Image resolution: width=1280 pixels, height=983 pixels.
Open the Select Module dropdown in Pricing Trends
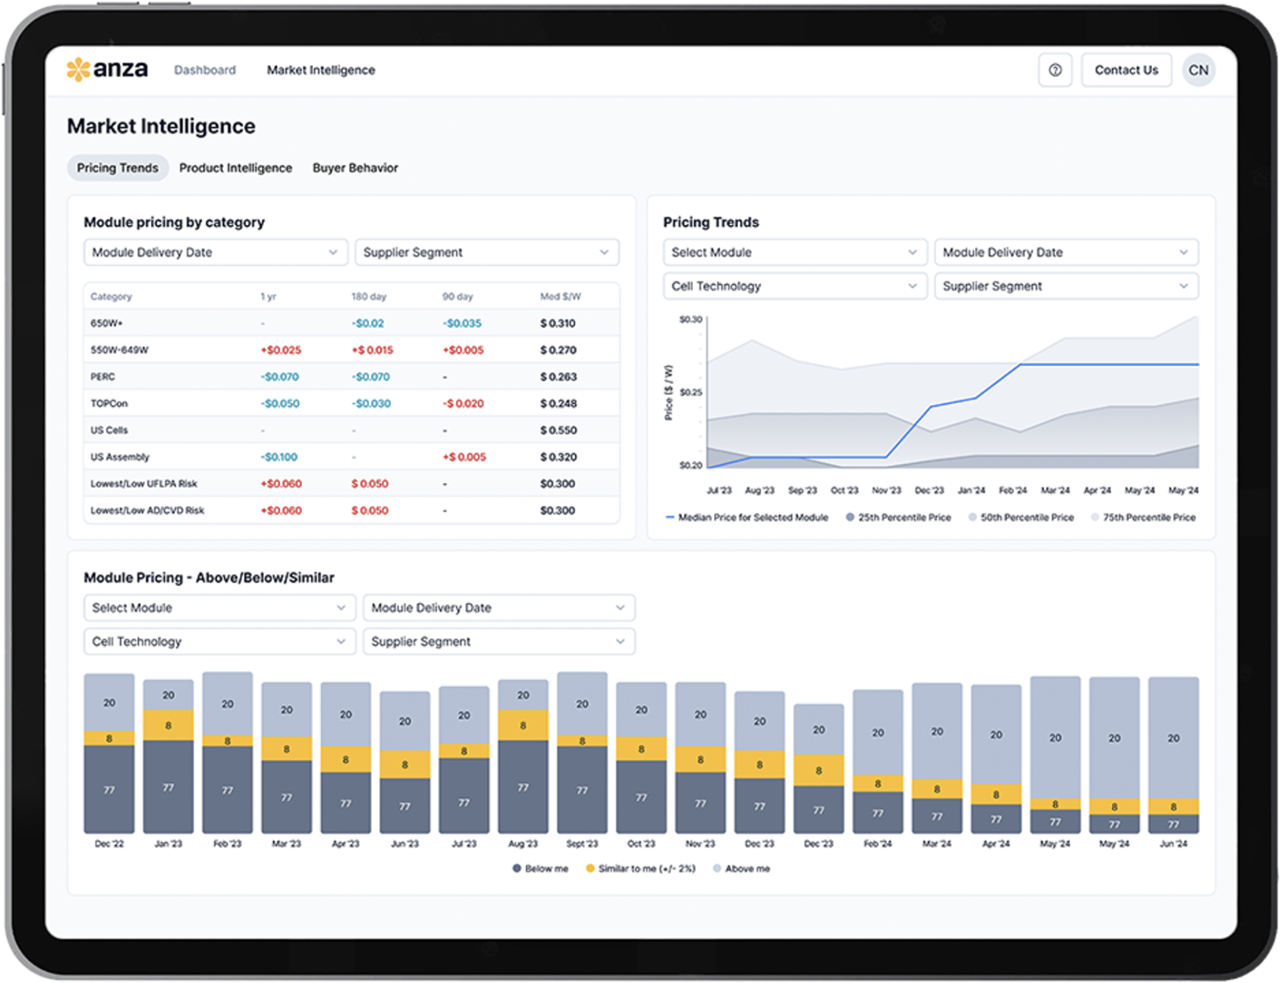794,252
